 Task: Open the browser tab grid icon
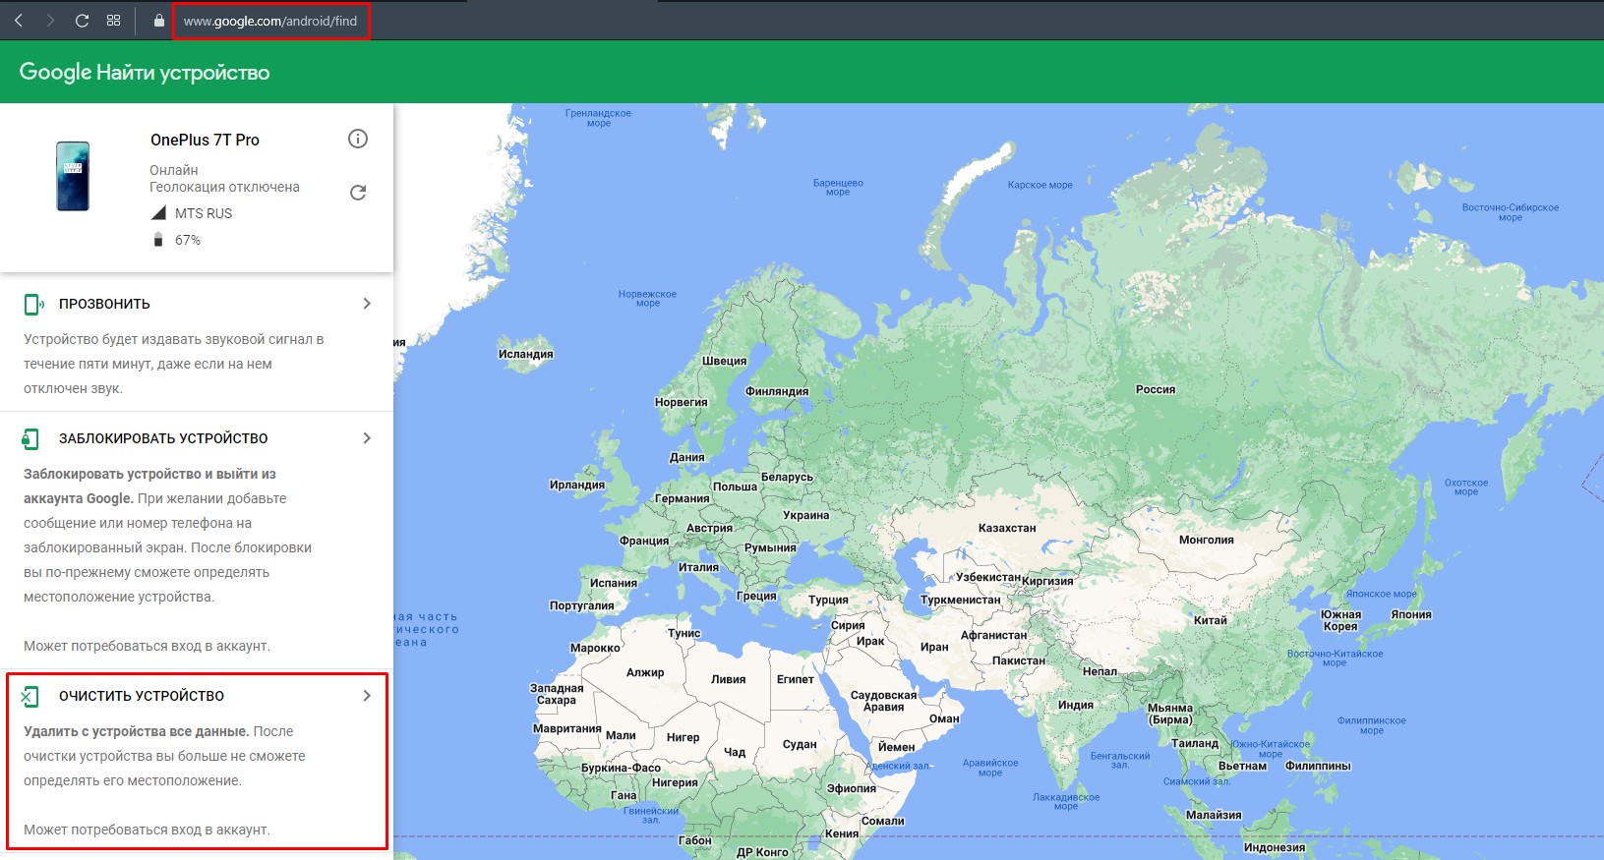pyautogui.click(x=114, y=21)
